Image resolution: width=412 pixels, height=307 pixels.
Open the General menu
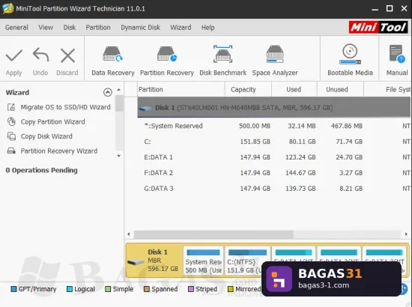click(x=16, y=27)
